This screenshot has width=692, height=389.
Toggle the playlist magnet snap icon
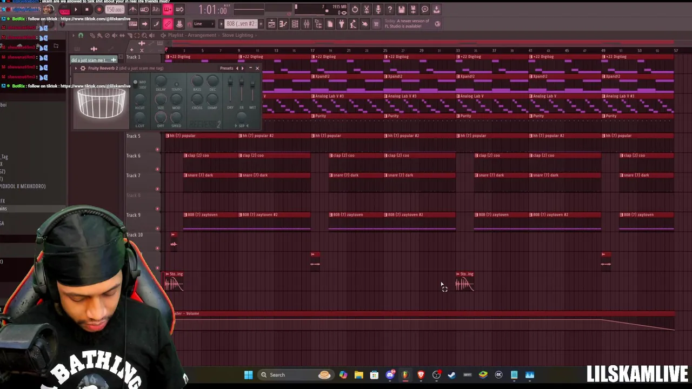point(81,35)
